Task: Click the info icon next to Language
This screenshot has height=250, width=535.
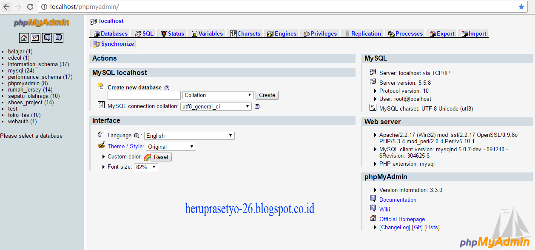Action: tap(137, 135)
